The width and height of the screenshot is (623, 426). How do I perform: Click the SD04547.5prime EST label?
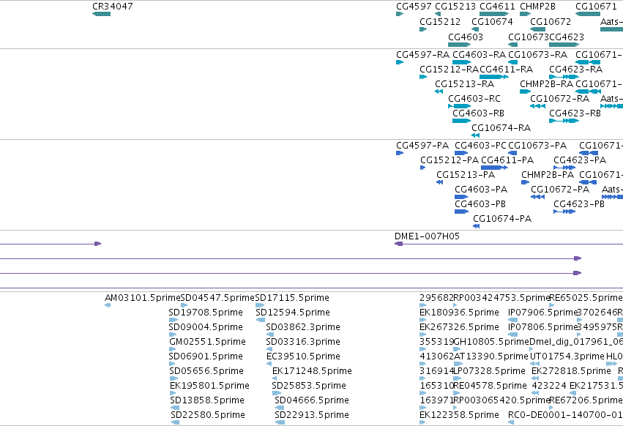(217, 298)
